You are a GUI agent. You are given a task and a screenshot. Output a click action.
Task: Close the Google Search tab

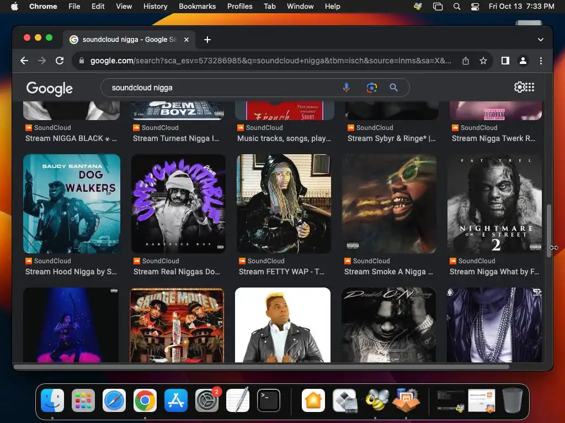tap(186, 40)
